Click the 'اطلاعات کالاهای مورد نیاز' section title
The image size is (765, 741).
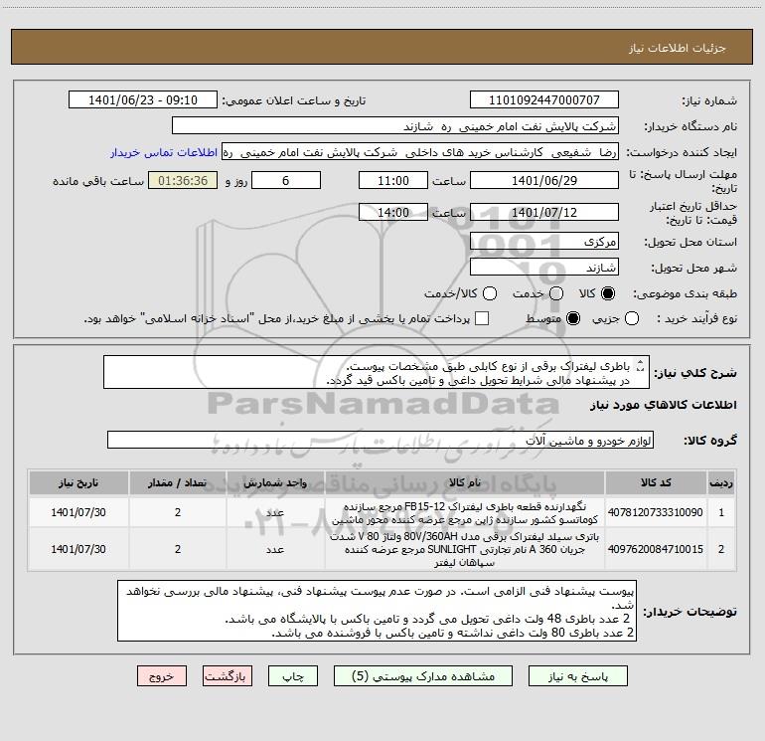coord(664,405)
